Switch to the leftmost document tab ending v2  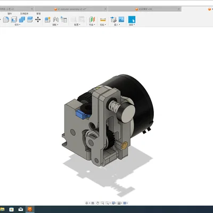[x=17, y=9]
